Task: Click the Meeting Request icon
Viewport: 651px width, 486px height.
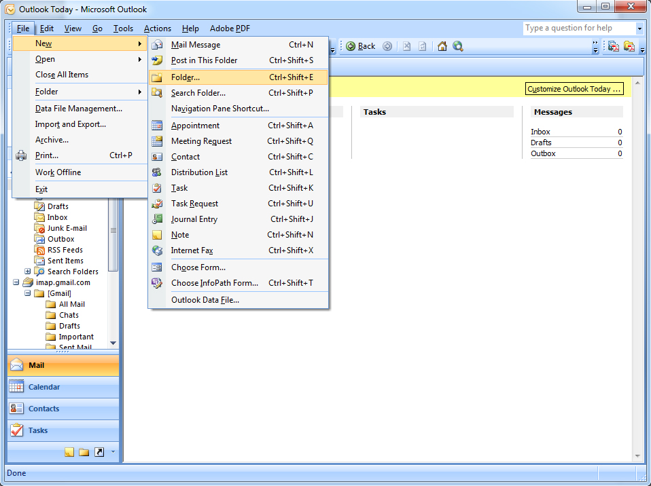Action: tap(157, 141)
